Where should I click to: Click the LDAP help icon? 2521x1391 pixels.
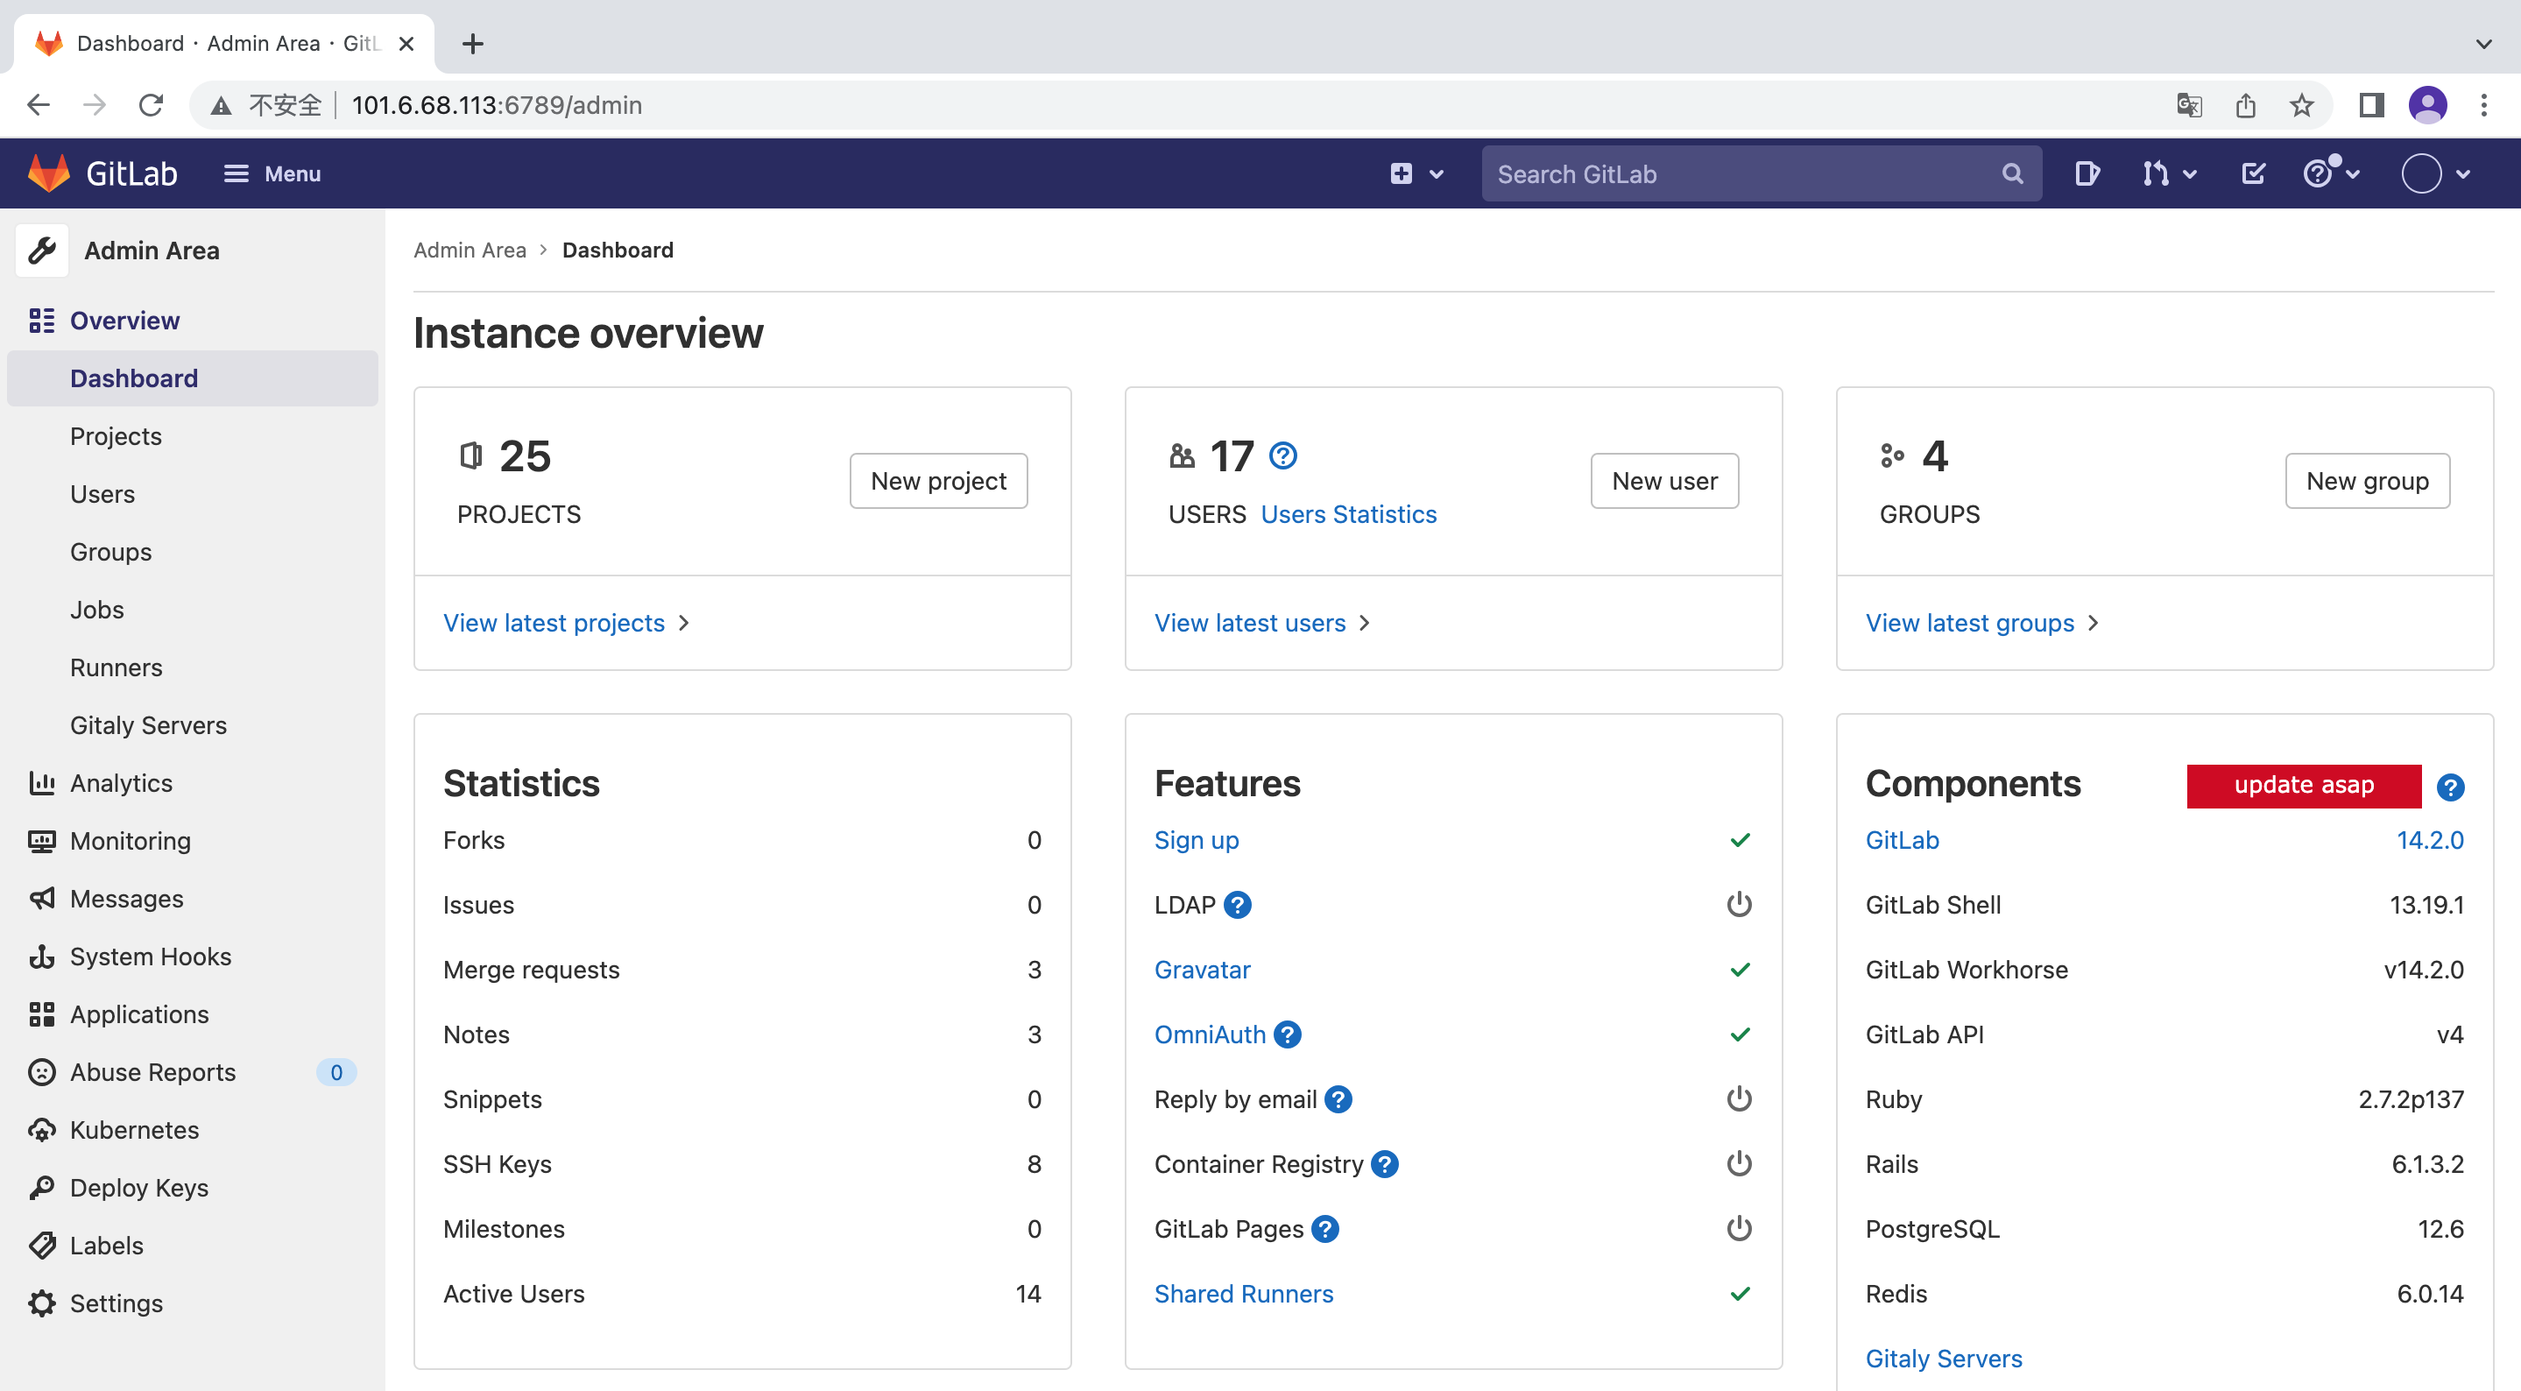(x=1237, y=905)
